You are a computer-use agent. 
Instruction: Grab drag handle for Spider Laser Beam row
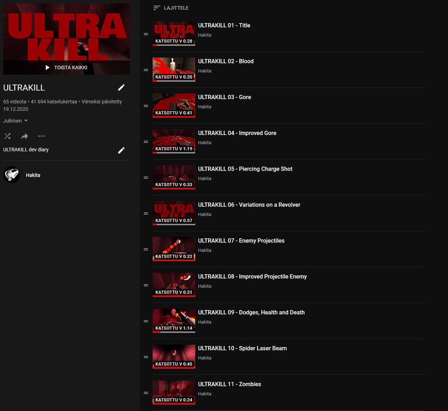146,357
